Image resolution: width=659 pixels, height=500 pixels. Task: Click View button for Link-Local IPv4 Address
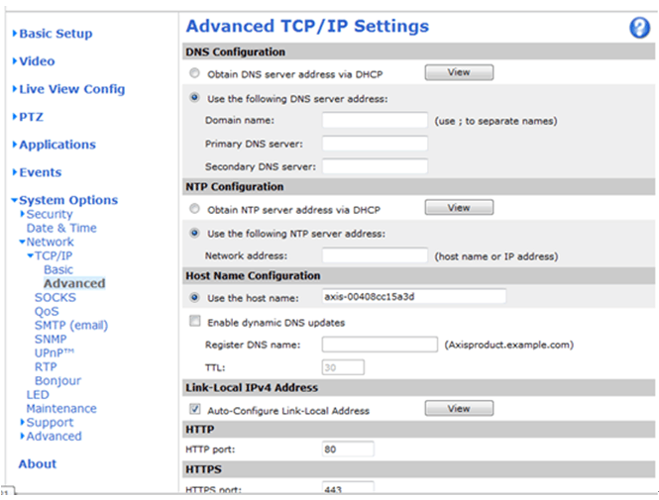pyautogui.click(x=459, y=408)
